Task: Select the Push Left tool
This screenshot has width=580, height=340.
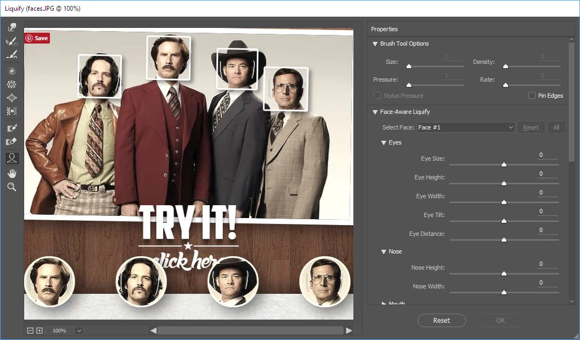Action: pyautogui.click(x=12, y=111)
